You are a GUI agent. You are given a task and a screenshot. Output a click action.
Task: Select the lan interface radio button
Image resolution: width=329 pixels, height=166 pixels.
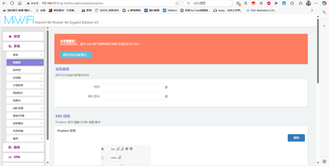coord(102,149)
